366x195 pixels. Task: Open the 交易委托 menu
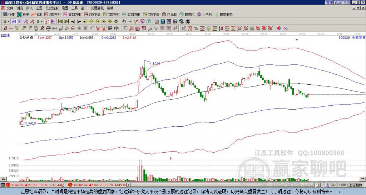tap(97, 8)
